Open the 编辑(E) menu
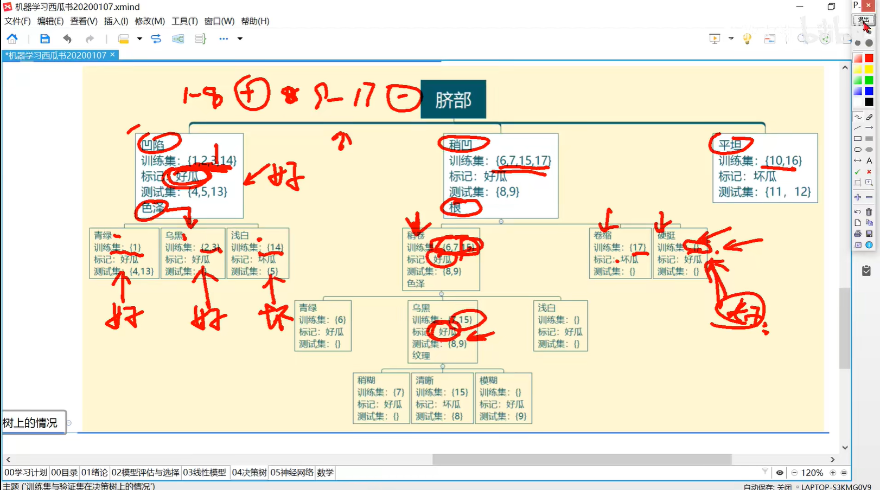 (x=50, y=21)
